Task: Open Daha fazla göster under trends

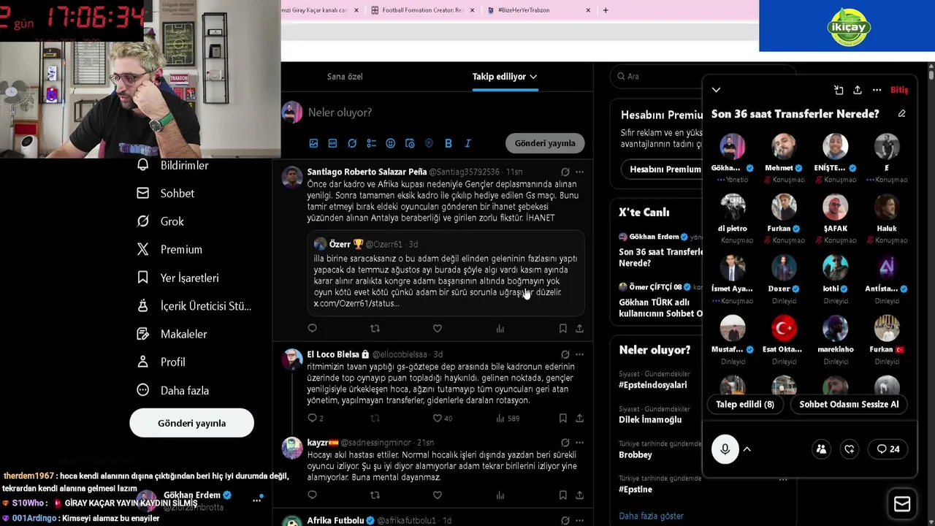Action: tap(651, 517)
